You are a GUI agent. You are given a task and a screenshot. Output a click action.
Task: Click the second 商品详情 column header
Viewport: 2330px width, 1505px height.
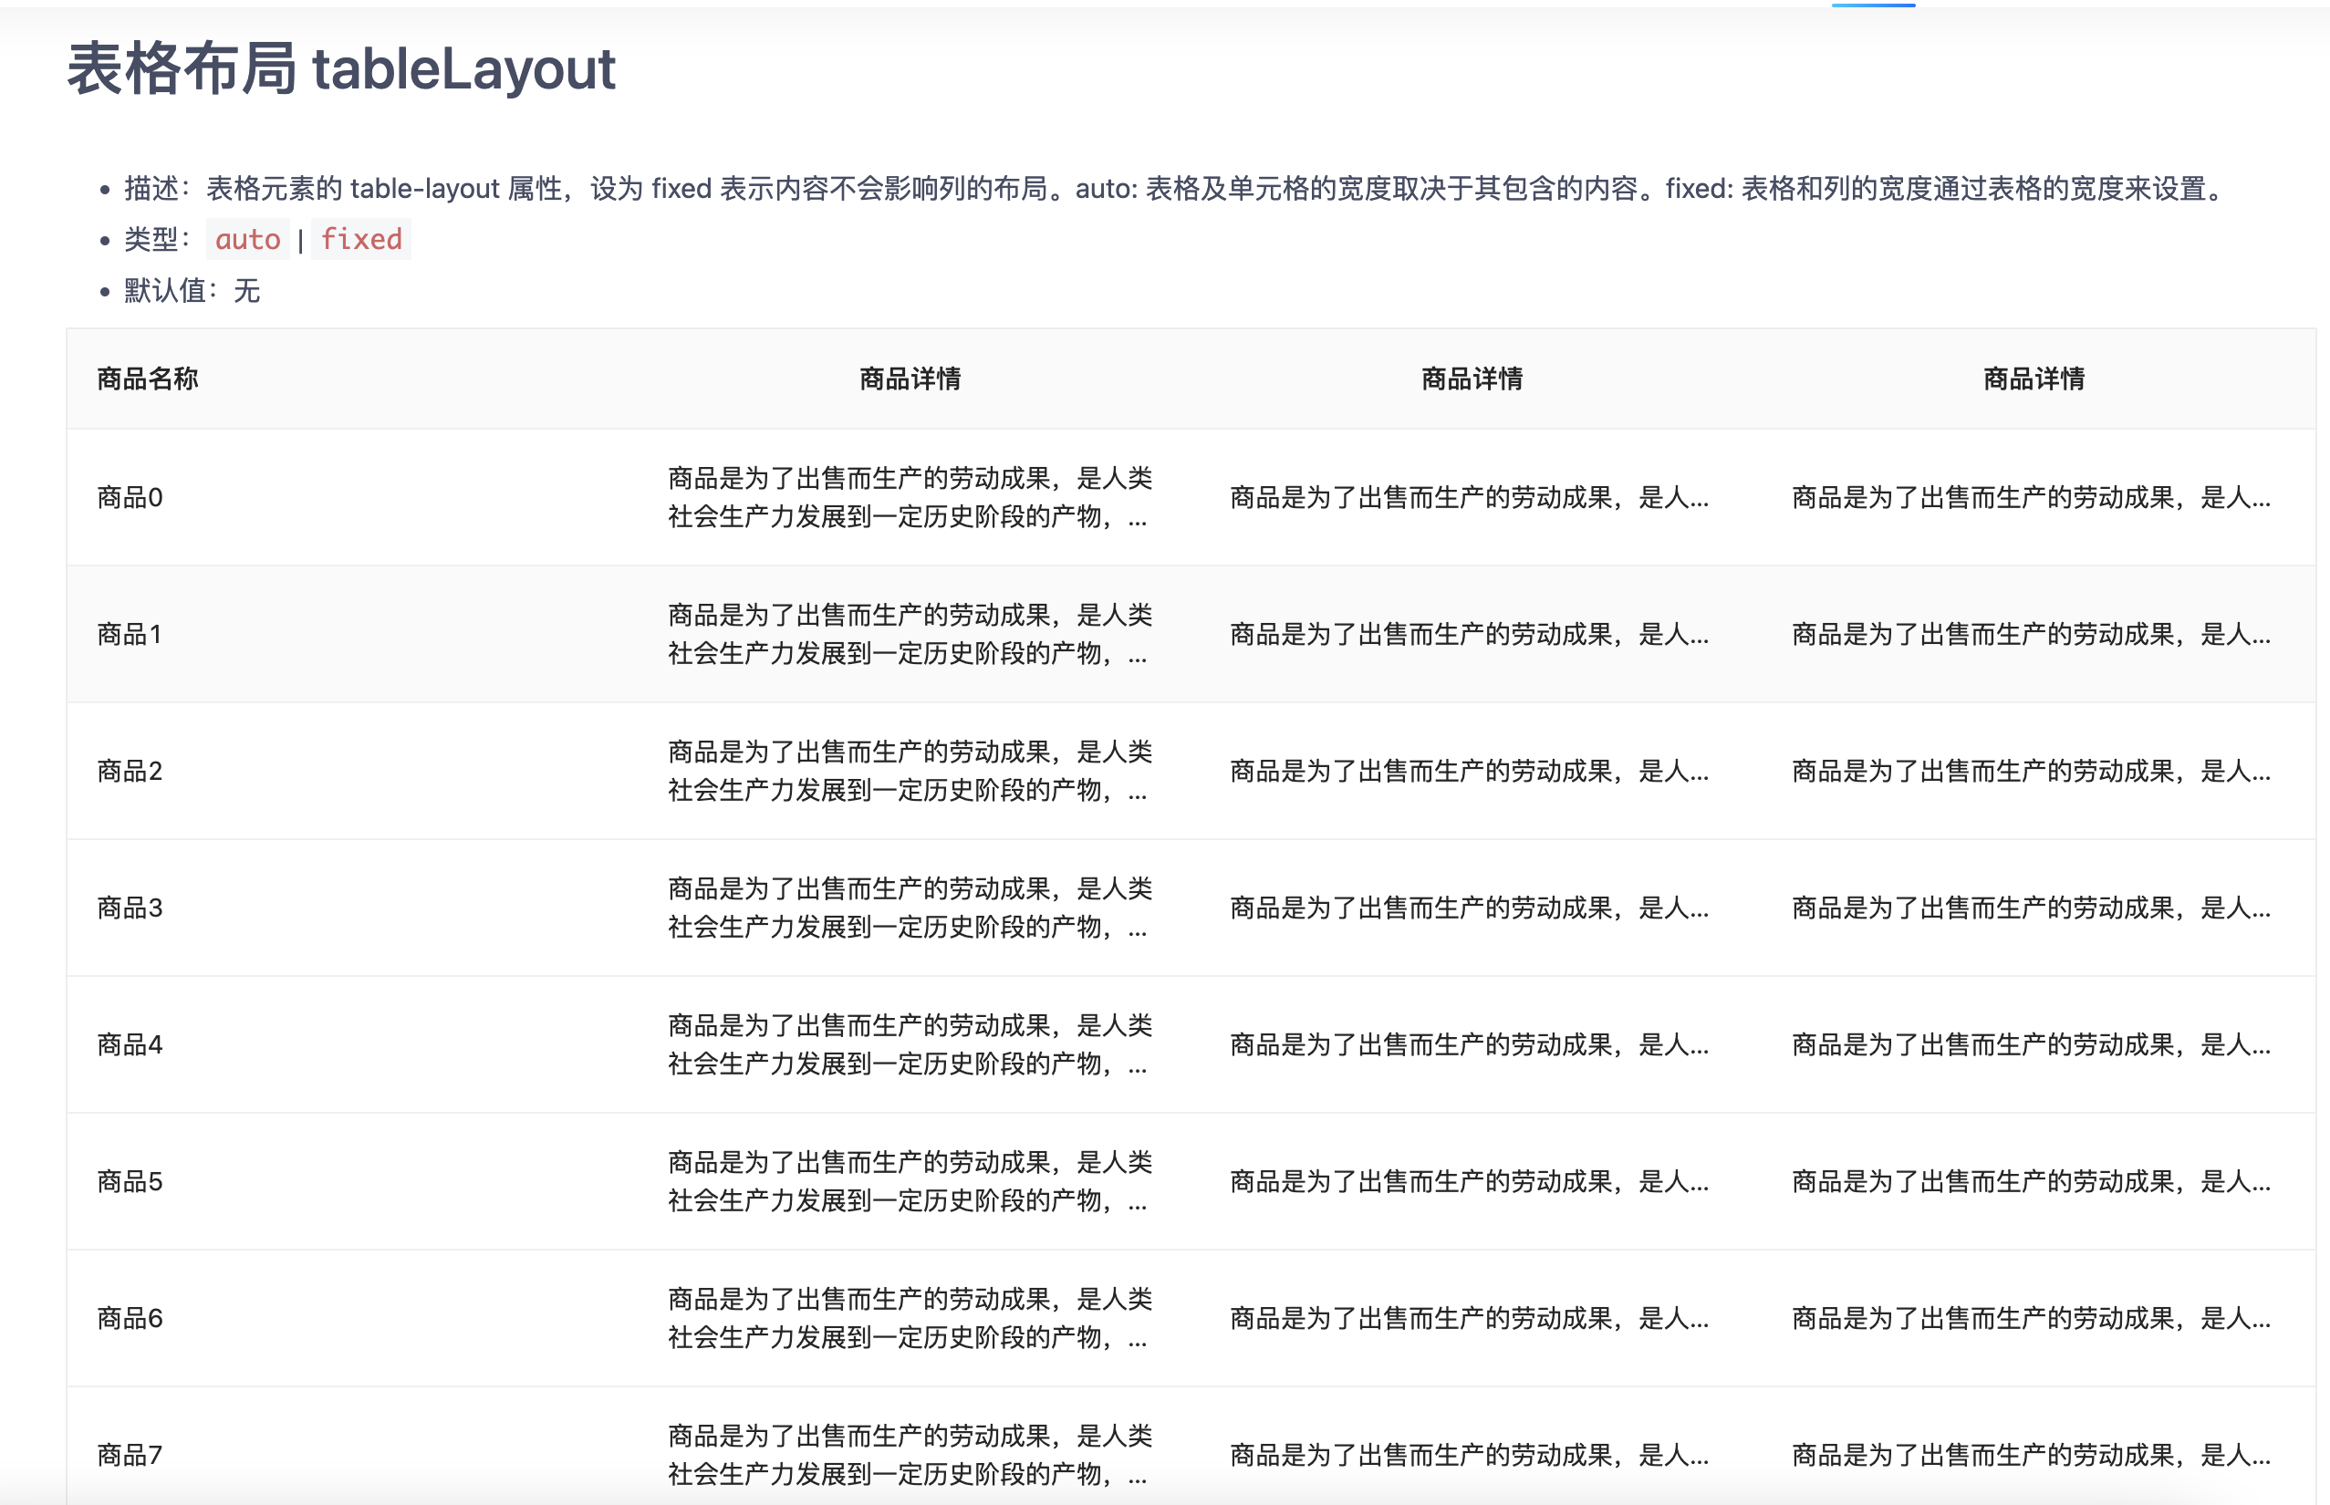click(1472, 379)
